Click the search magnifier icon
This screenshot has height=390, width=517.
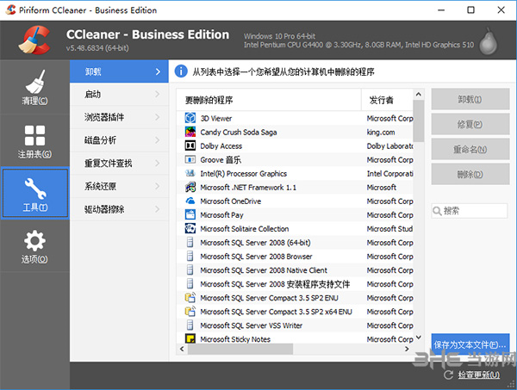pos(437,211)
